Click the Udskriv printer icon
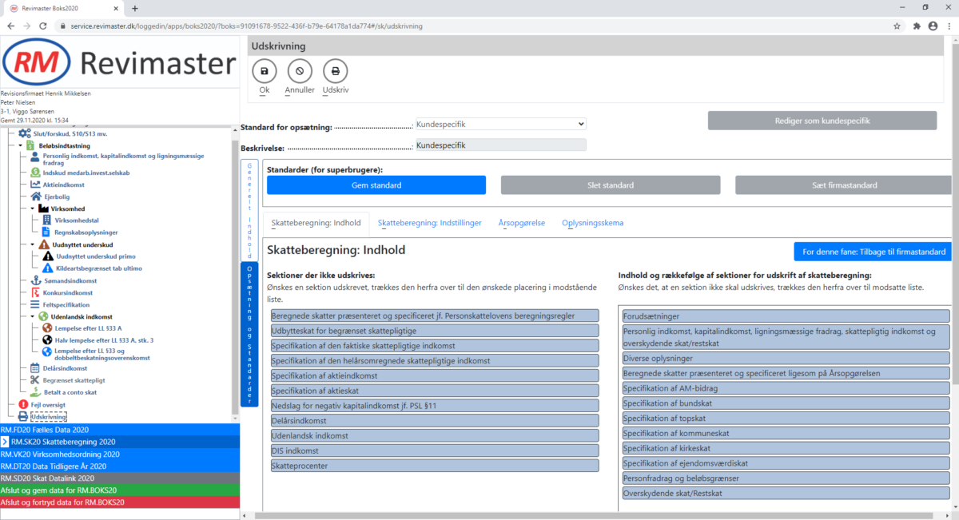 (x=335, y=71)
